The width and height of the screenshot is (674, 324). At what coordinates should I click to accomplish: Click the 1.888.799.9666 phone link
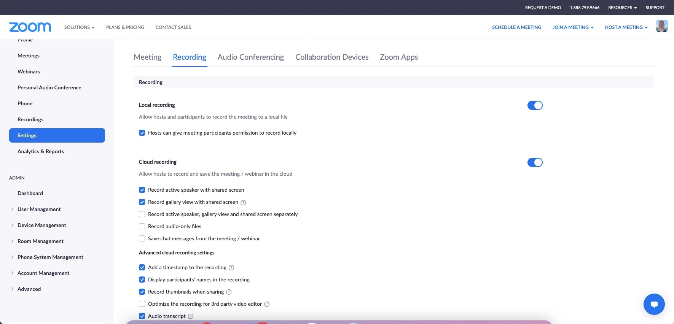585,8
